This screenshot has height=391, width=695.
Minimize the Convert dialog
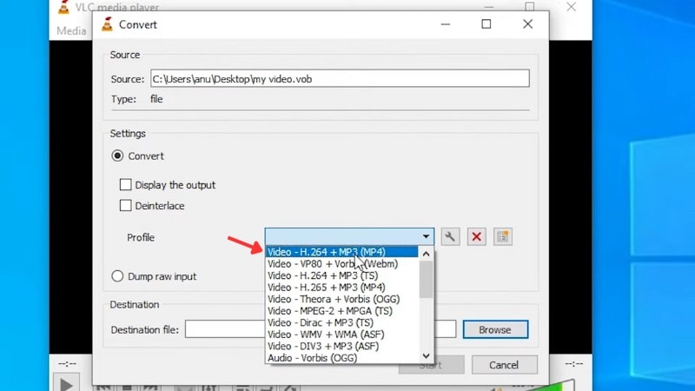tap(446, 24)
